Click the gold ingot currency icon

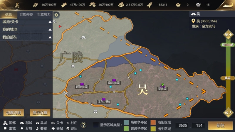pos(178,5)
